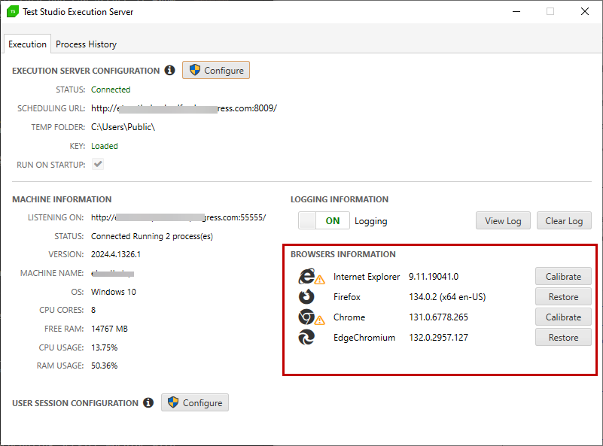Toggle the Logging ON switch
603x446 pixels.
pos(324,220)
